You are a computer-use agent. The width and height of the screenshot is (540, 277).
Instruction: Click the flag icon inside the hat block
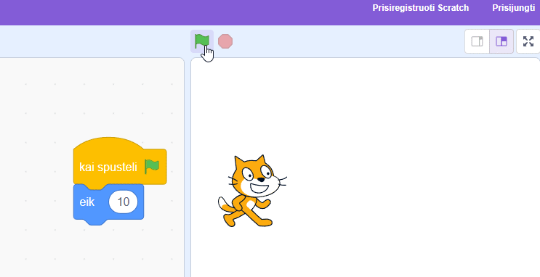[152, 167]
